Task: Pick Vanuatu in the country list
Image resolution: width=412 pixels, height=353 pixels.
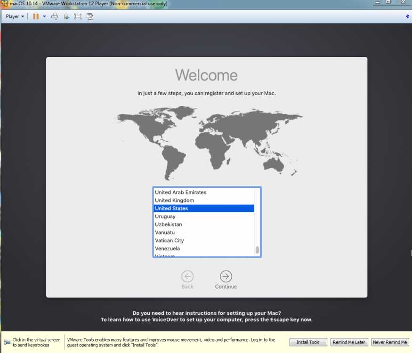Action: click(203, 233)
